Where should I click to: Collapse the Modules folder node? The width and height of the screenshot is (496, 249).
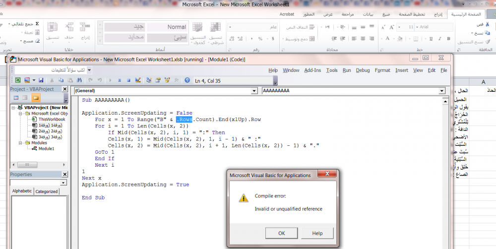click(20, 143)
